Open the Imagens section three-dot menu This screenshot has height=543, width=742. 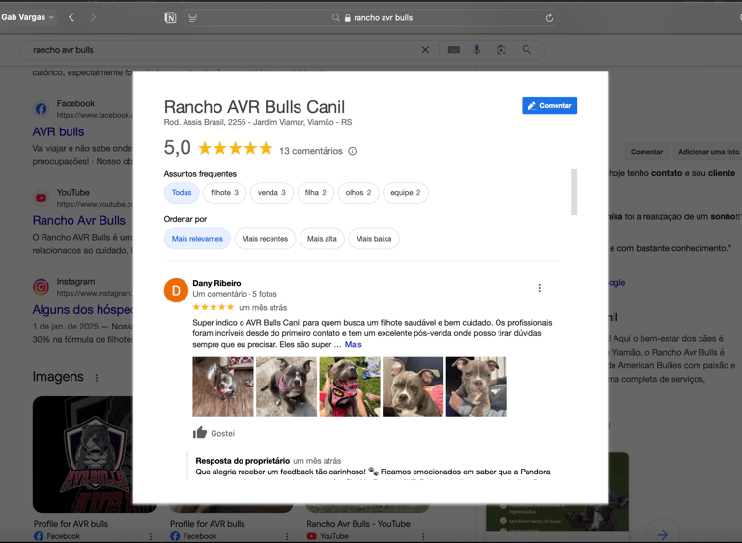pos(97,378)
